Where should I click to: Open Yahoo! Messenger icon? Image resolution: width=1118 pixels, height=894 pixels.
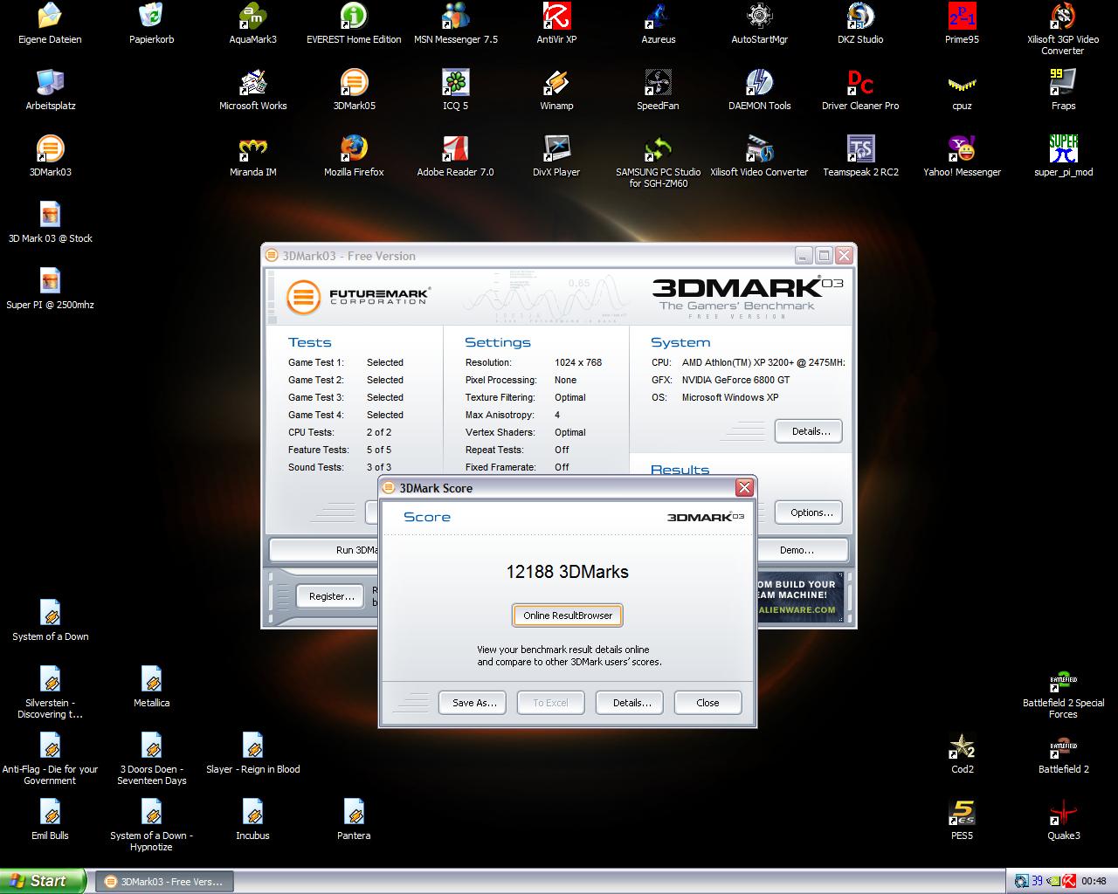coord(962,156)
